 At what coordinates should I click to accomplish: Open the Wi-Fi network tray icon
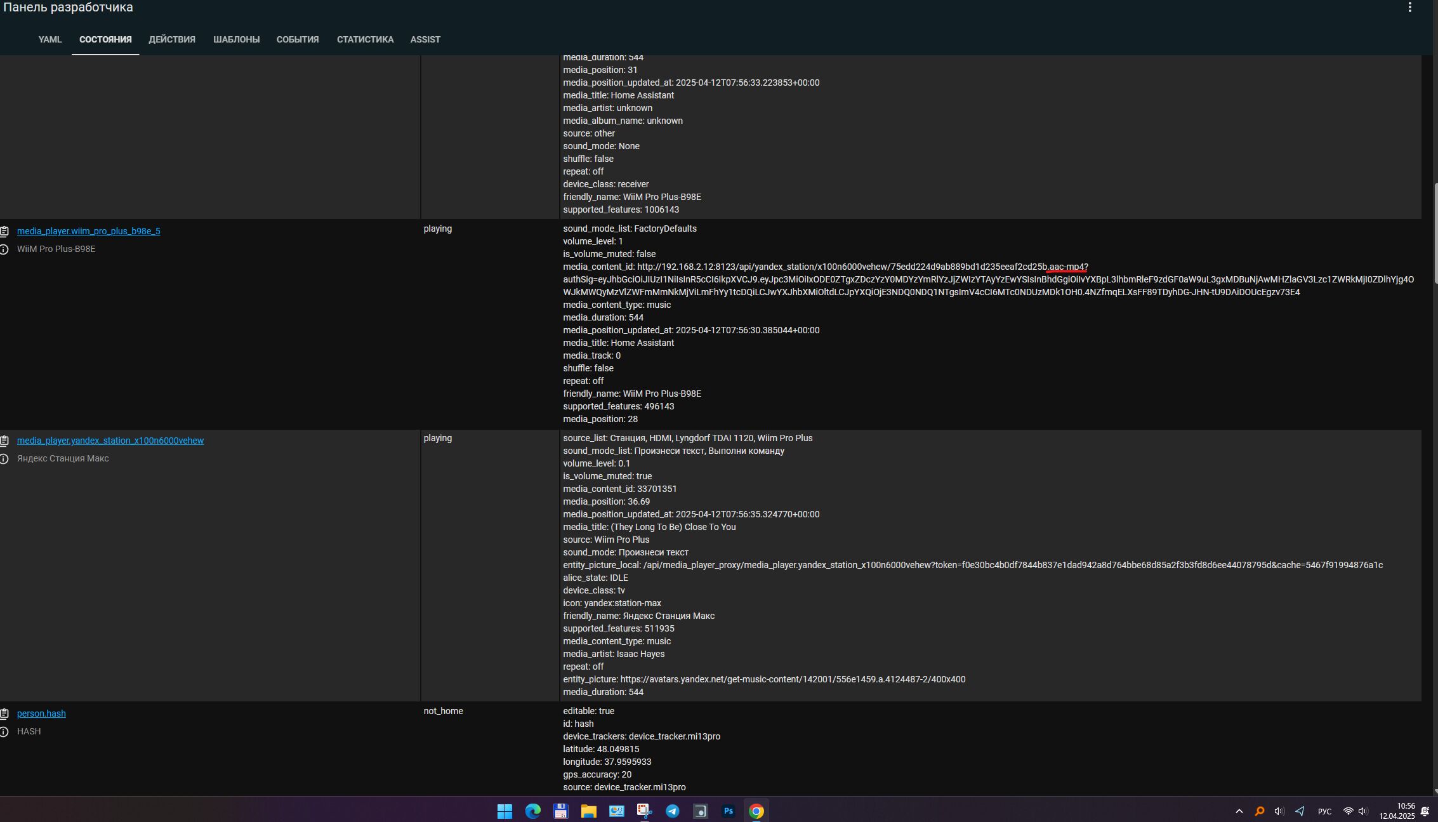pos(1348,811)
